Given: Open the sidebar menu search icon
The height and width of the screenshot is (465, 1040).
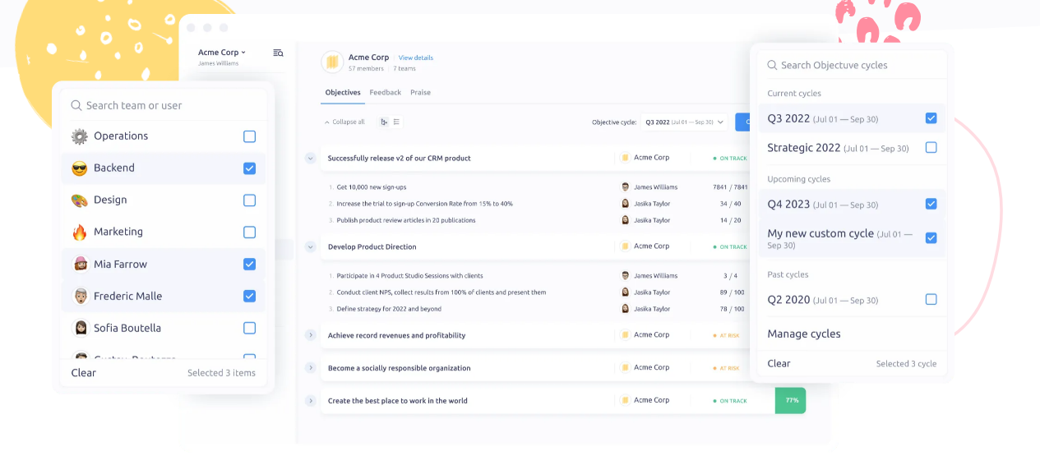Looking at the screenshot, I should point(278,53).
